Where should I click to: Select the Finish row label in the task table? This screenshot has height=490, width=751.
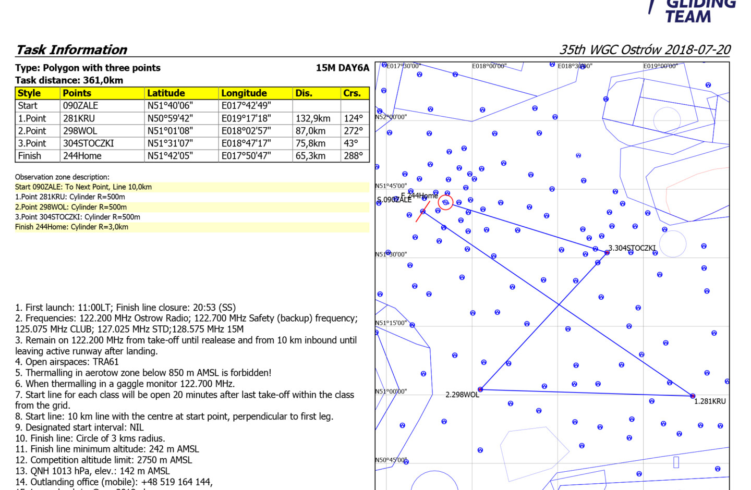tap(30, 156)
